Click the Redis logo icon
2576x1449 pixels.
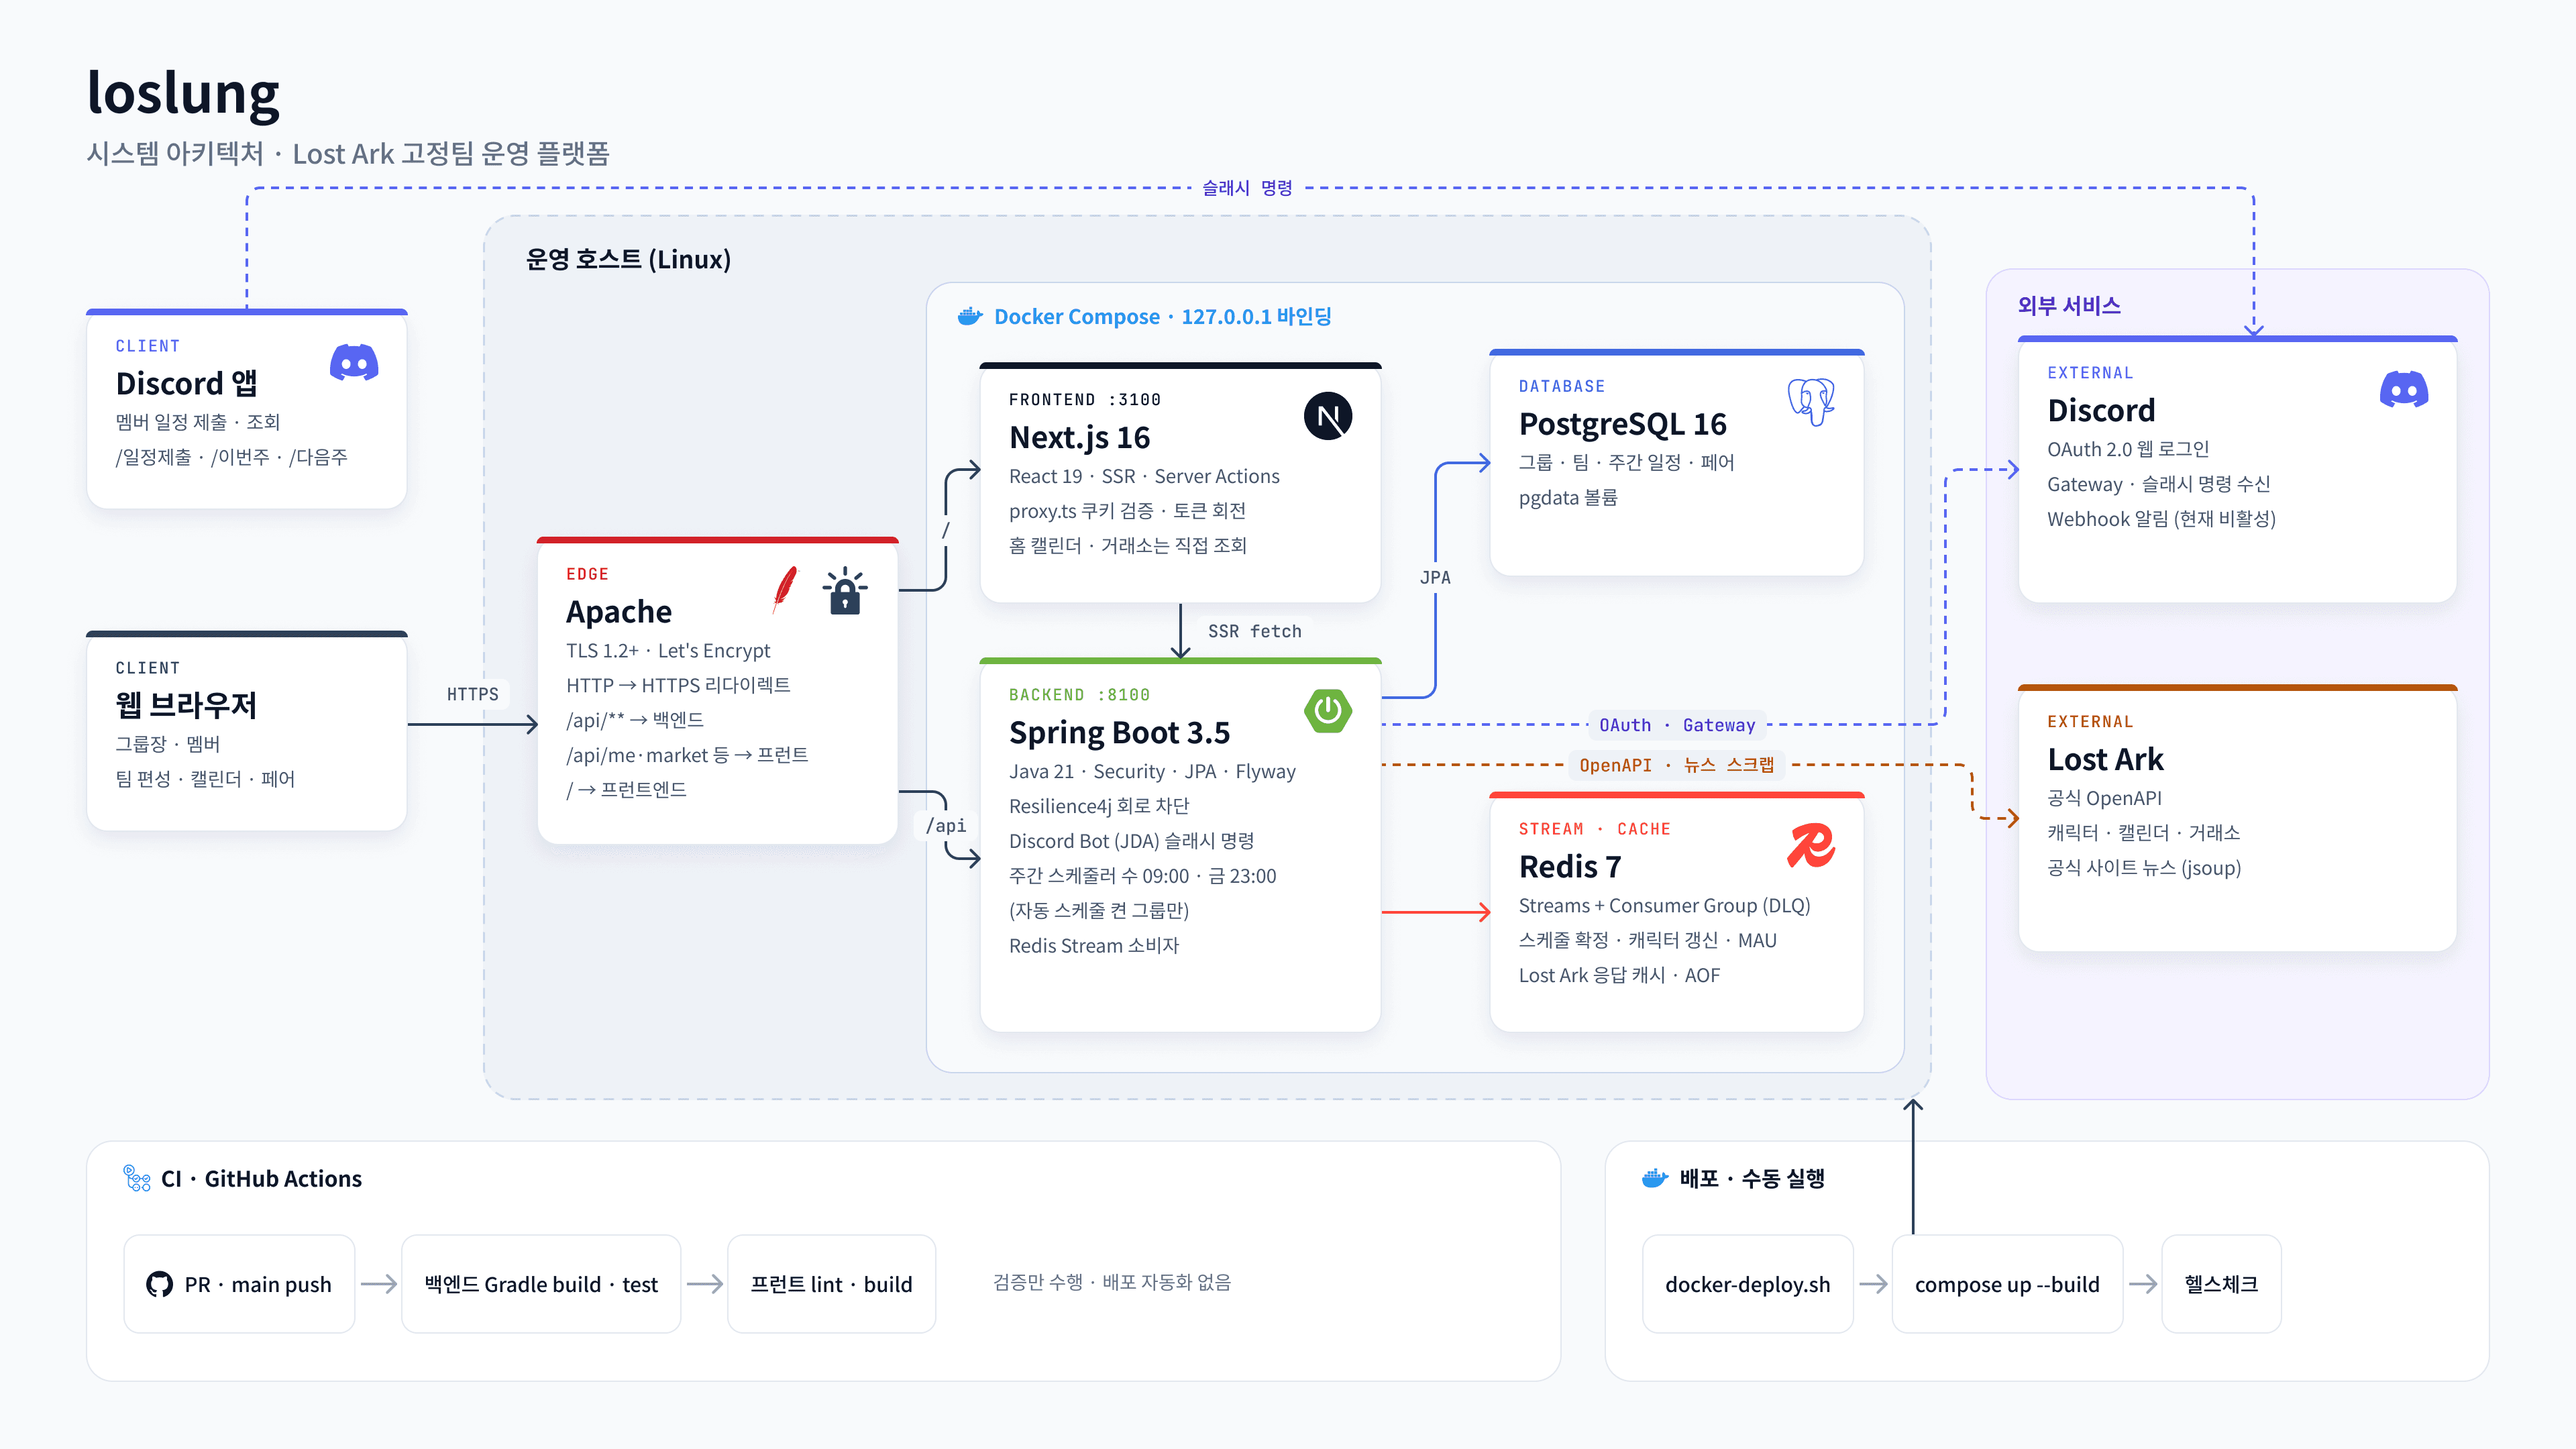point(1811,845)
